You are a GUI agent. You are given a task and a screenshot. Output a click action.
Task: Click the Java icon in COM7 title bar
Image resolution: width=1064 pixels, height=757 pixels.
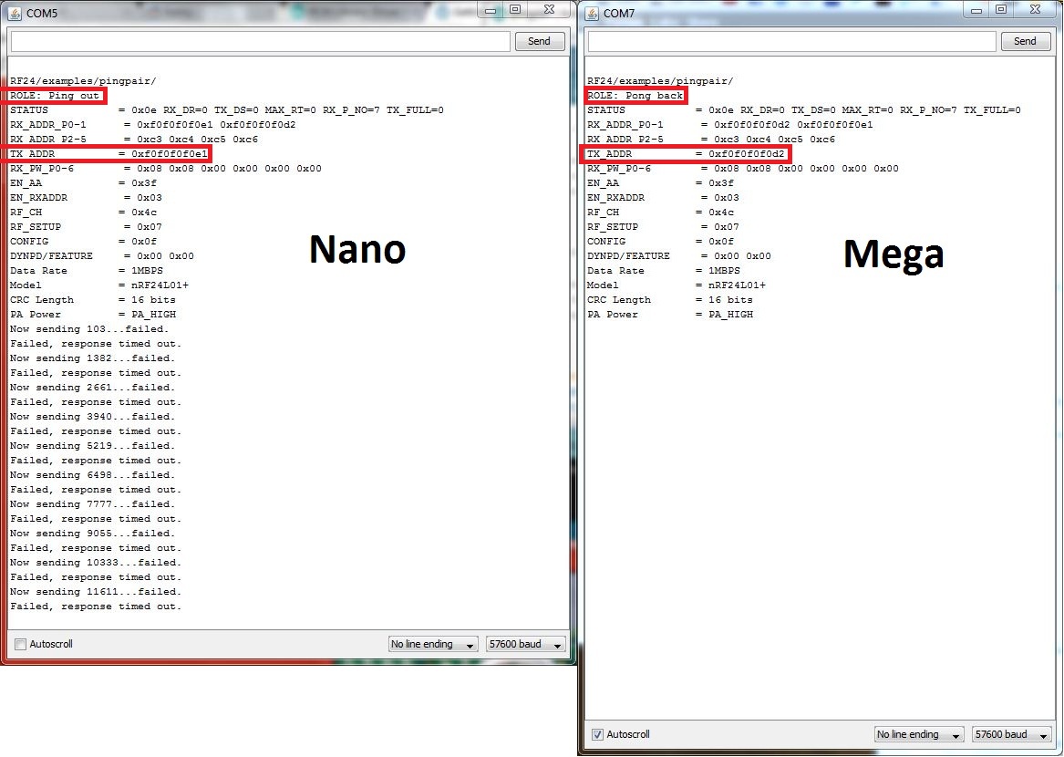click(592, 13)
